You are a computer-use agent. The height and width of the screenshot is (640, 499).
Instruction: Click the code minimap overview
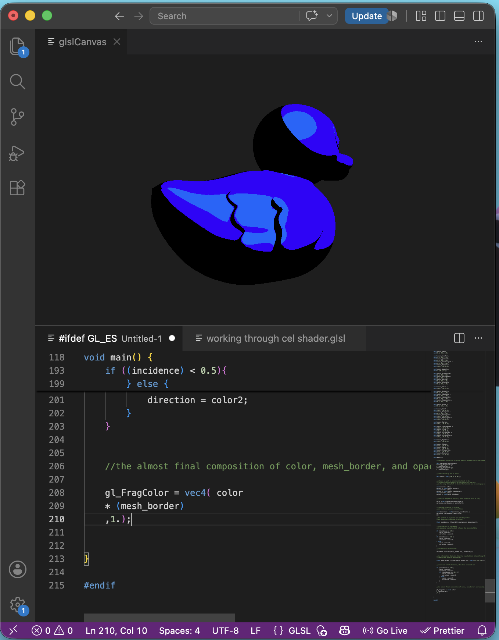point(459,476)
